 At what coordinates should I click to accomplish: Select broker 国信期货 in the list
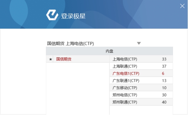coord(64,59)
